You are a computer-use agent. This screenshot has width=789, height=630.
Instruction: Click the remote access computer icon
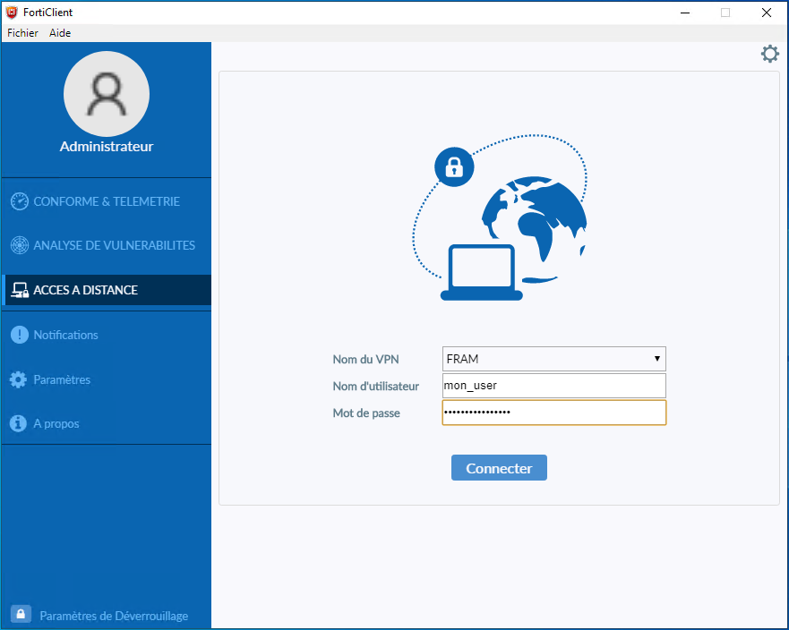(x=20, y=290)
